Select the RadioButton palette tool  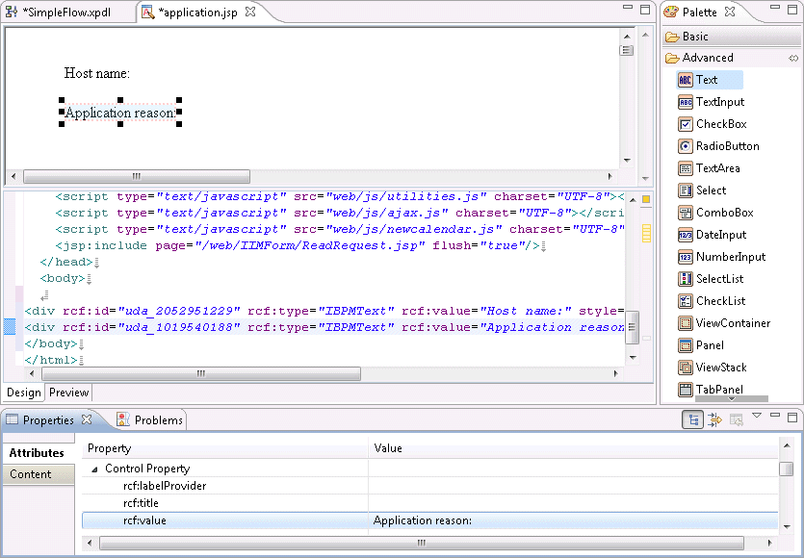click(x=727, y=146)
